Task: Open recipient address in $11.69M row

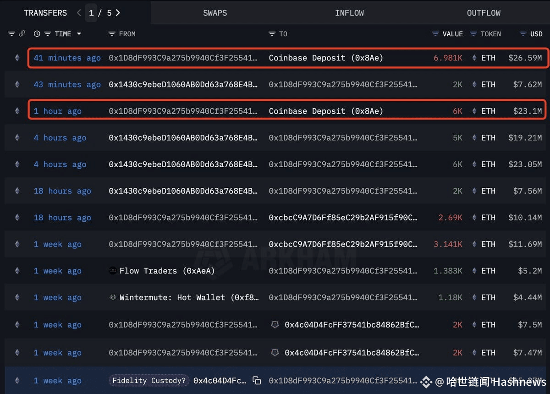Action: point(343,244)
